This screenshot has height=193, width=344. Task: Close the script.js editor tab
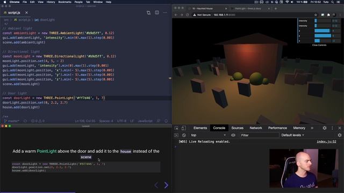[x=26, y=13]
